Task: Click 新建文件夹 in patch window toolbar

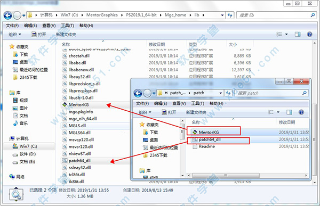Action: [196, 112]
